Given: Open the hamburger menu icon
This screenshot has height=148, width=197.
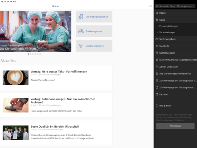Looking at the screenshot, I should pyautogui.click(x=150, y=6).
